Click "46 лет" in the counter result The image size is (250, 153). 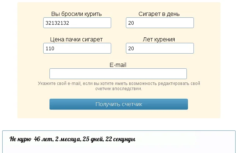point(42,139)
